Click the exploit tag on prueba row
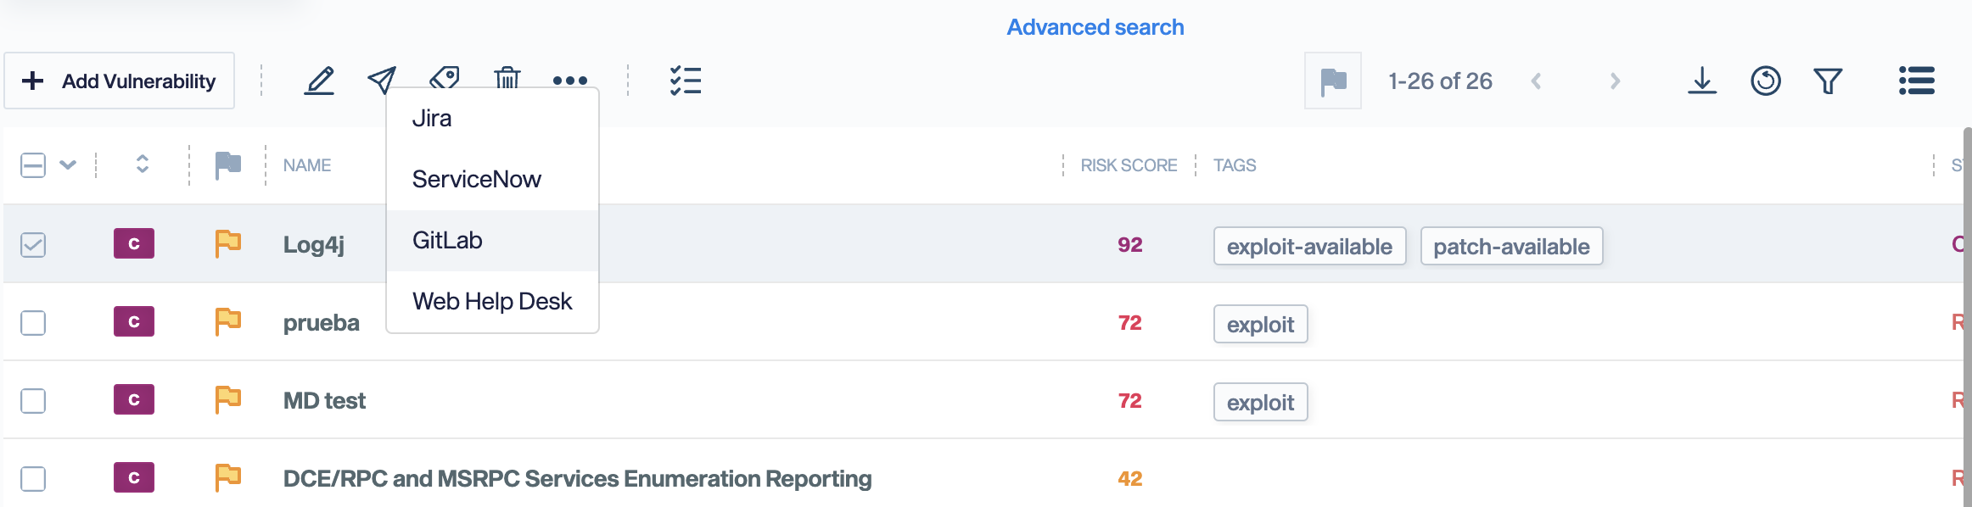Viewport: 1972px width, 507px height. pyautogui.click(x=1260, y=324)
